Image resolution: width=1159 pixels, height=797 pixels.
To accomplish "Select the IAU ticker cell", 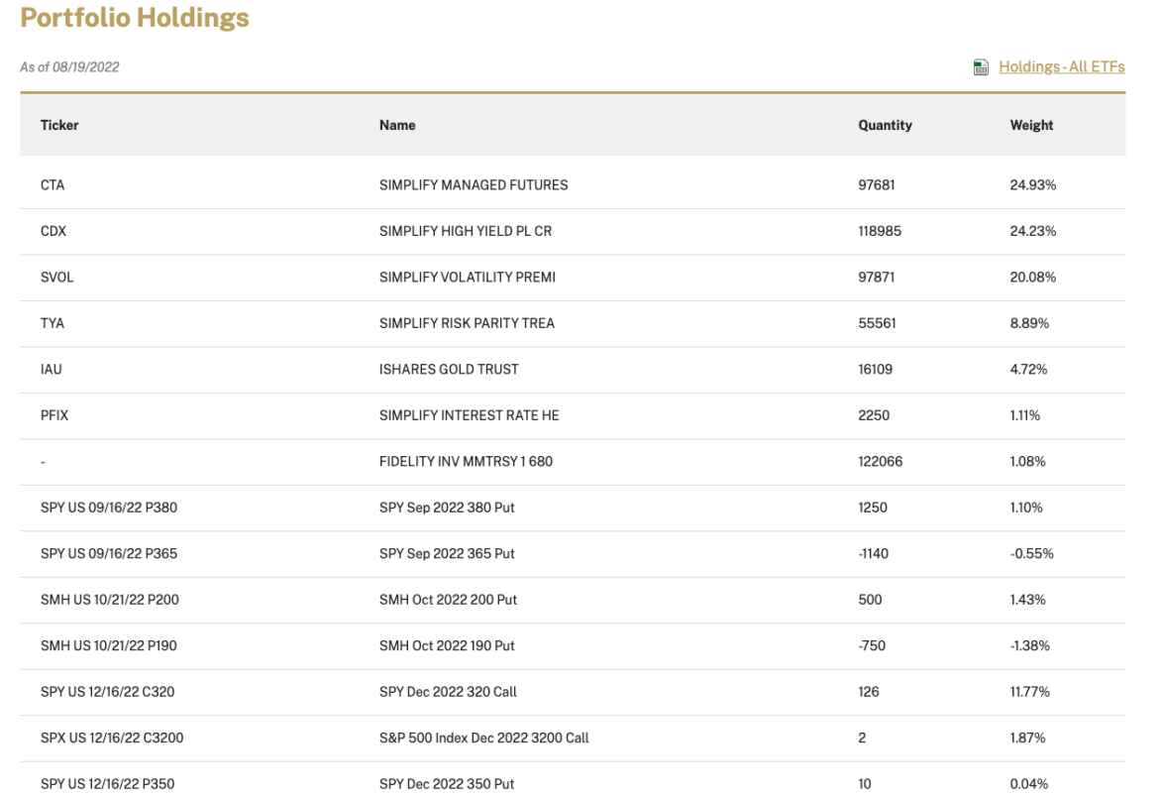I will (x=52, y=370).
